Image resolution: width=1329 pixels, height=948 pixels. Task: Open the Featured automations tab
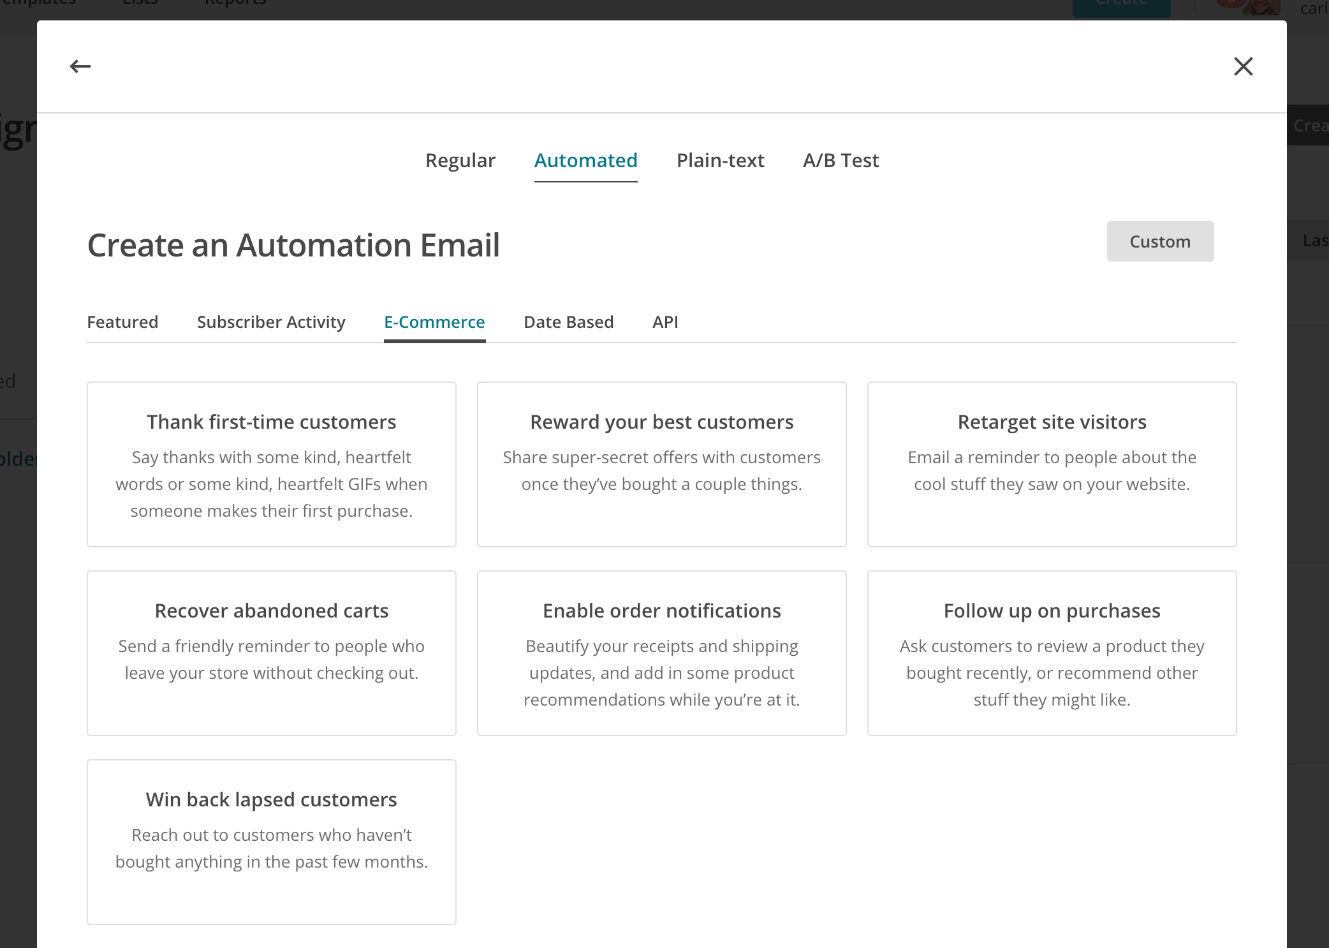pyautogui.click(x=122, y=322)
